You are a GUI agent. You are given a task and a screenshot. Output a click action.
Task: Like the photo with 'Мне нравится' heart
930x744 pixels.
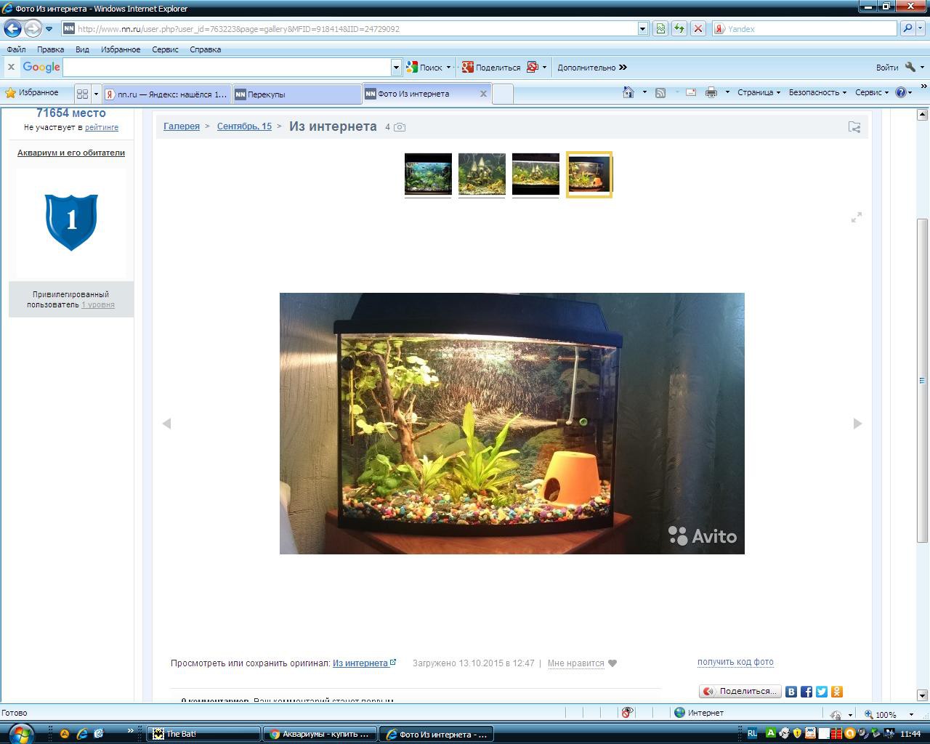(x=582, y=663)
